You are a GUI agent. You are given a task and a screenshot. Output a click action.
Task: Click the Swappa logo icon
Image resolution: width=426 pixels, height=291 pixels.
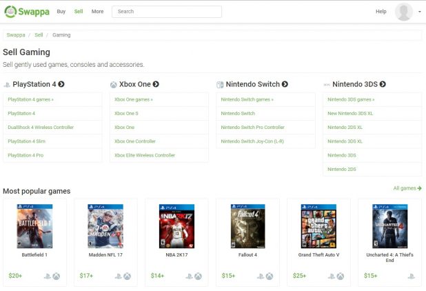coord(10,12)
